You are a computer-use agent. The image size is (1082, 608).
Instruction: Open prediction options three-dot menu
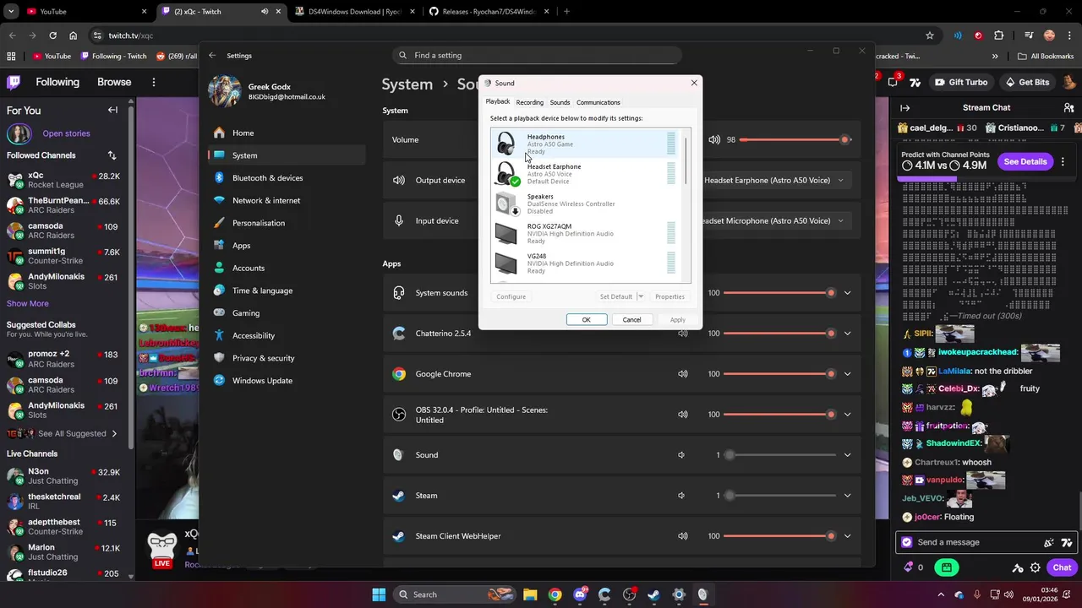pyautogui.click(x=1063, y=161)
